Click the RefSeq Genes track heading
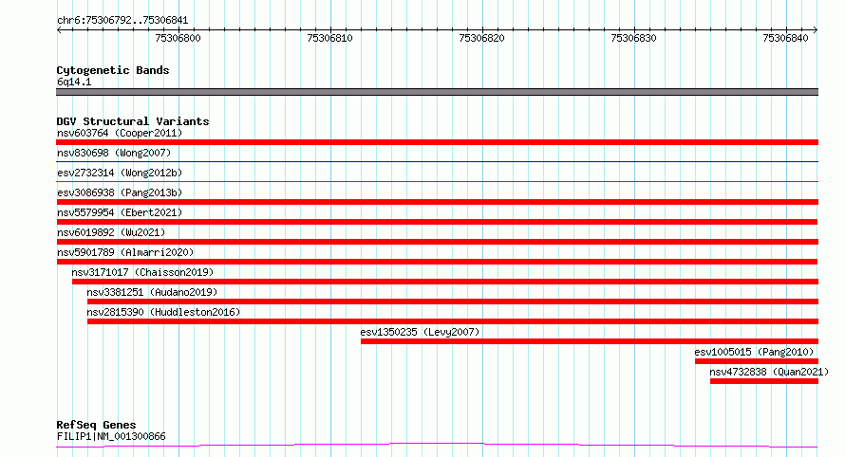The width and height of the screenshot is (845, 457). tap(96, 426)
